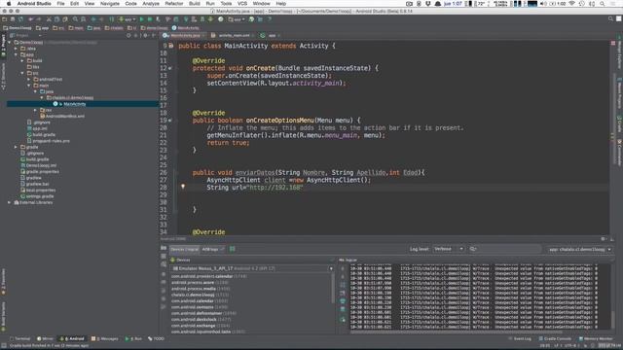Open the Messages tool window button
The width and height of the screenshot is (623, 350).
[105, 339]
